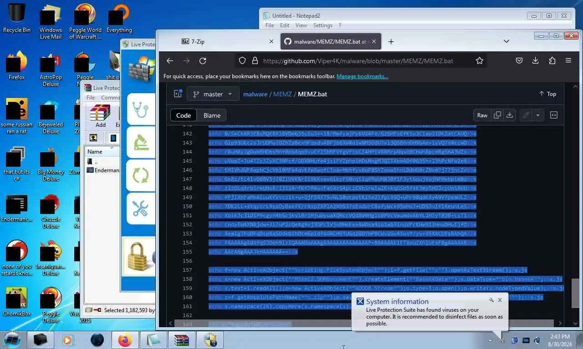This screenshot has width=583, height=349.
Task: Close the System information balloon
Action: [500, 300]
